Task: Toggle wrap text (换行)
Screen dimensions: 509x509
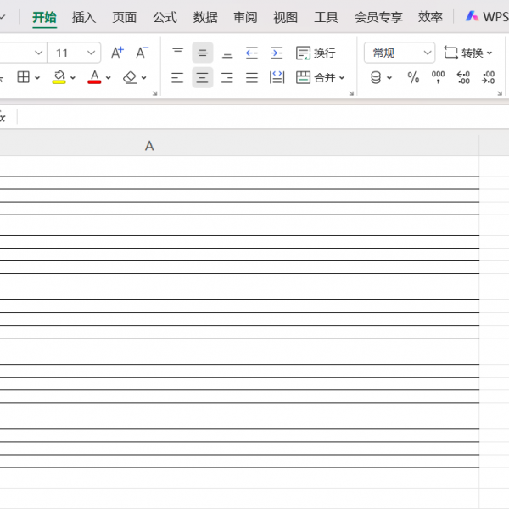Action: point(316,53)
